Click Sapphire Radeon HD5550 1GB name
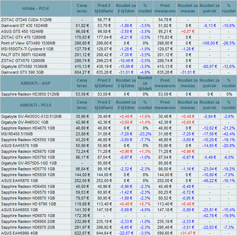Screen dimensions: 237x236 point(28,140)
